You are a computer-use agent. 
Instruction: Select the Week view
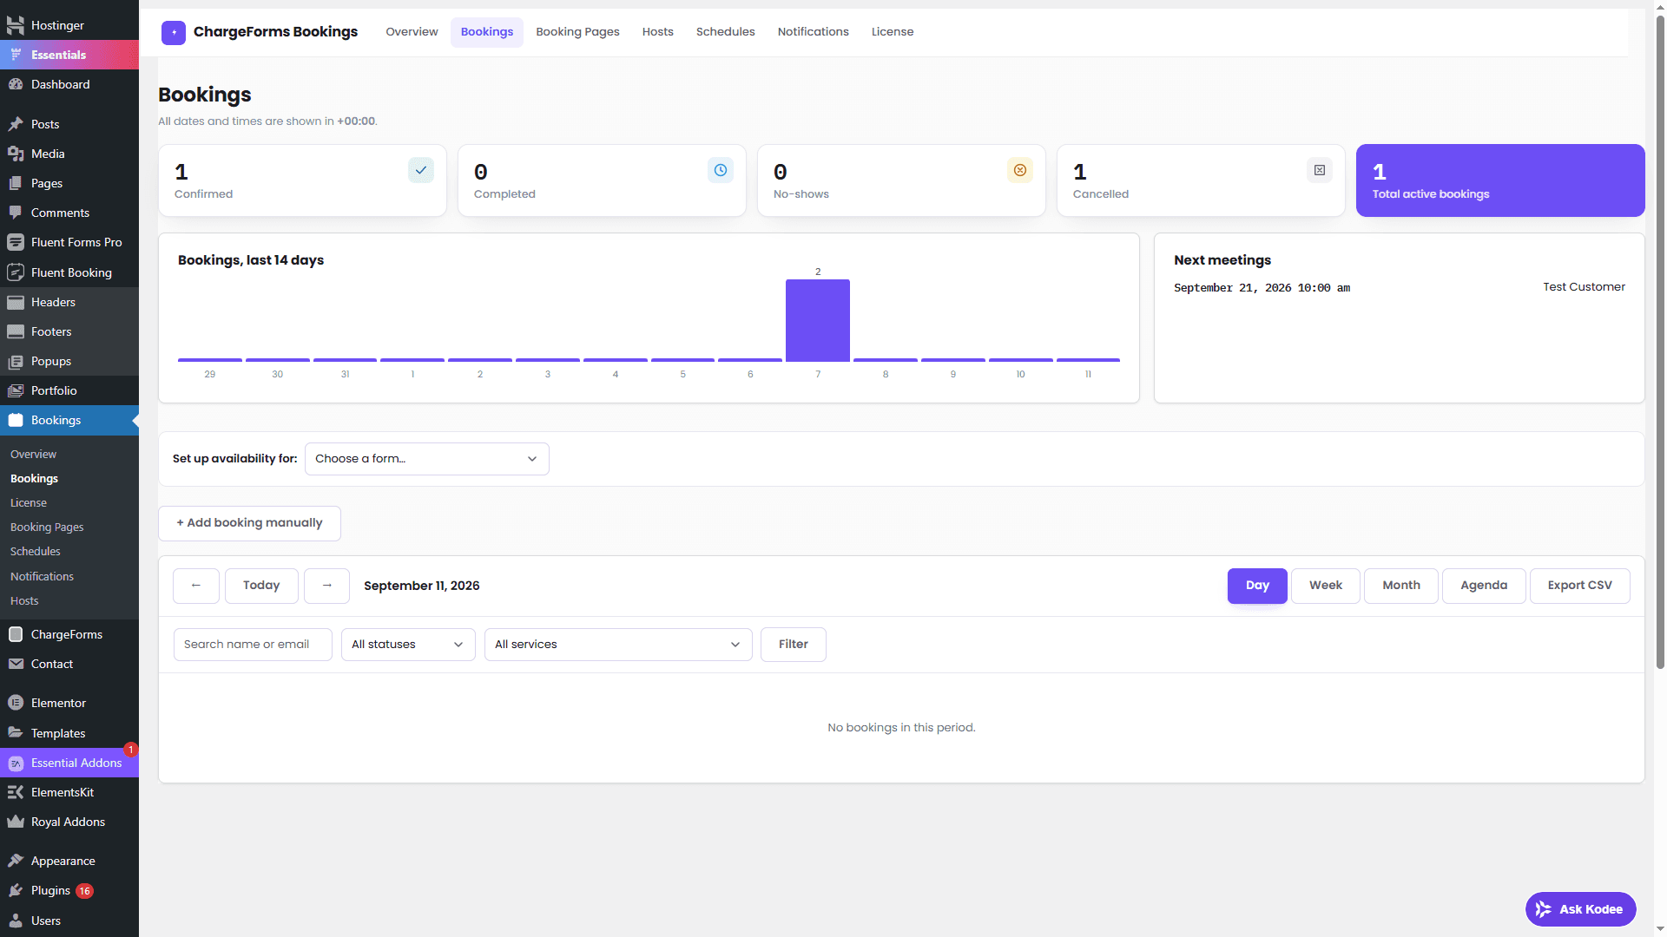[x=1325, y=586]
